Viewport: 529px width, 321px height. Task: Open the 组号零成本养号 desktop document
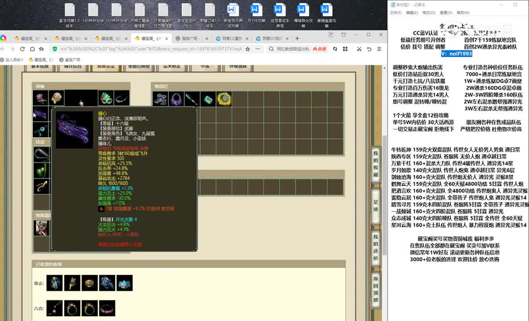pos(280,16)
